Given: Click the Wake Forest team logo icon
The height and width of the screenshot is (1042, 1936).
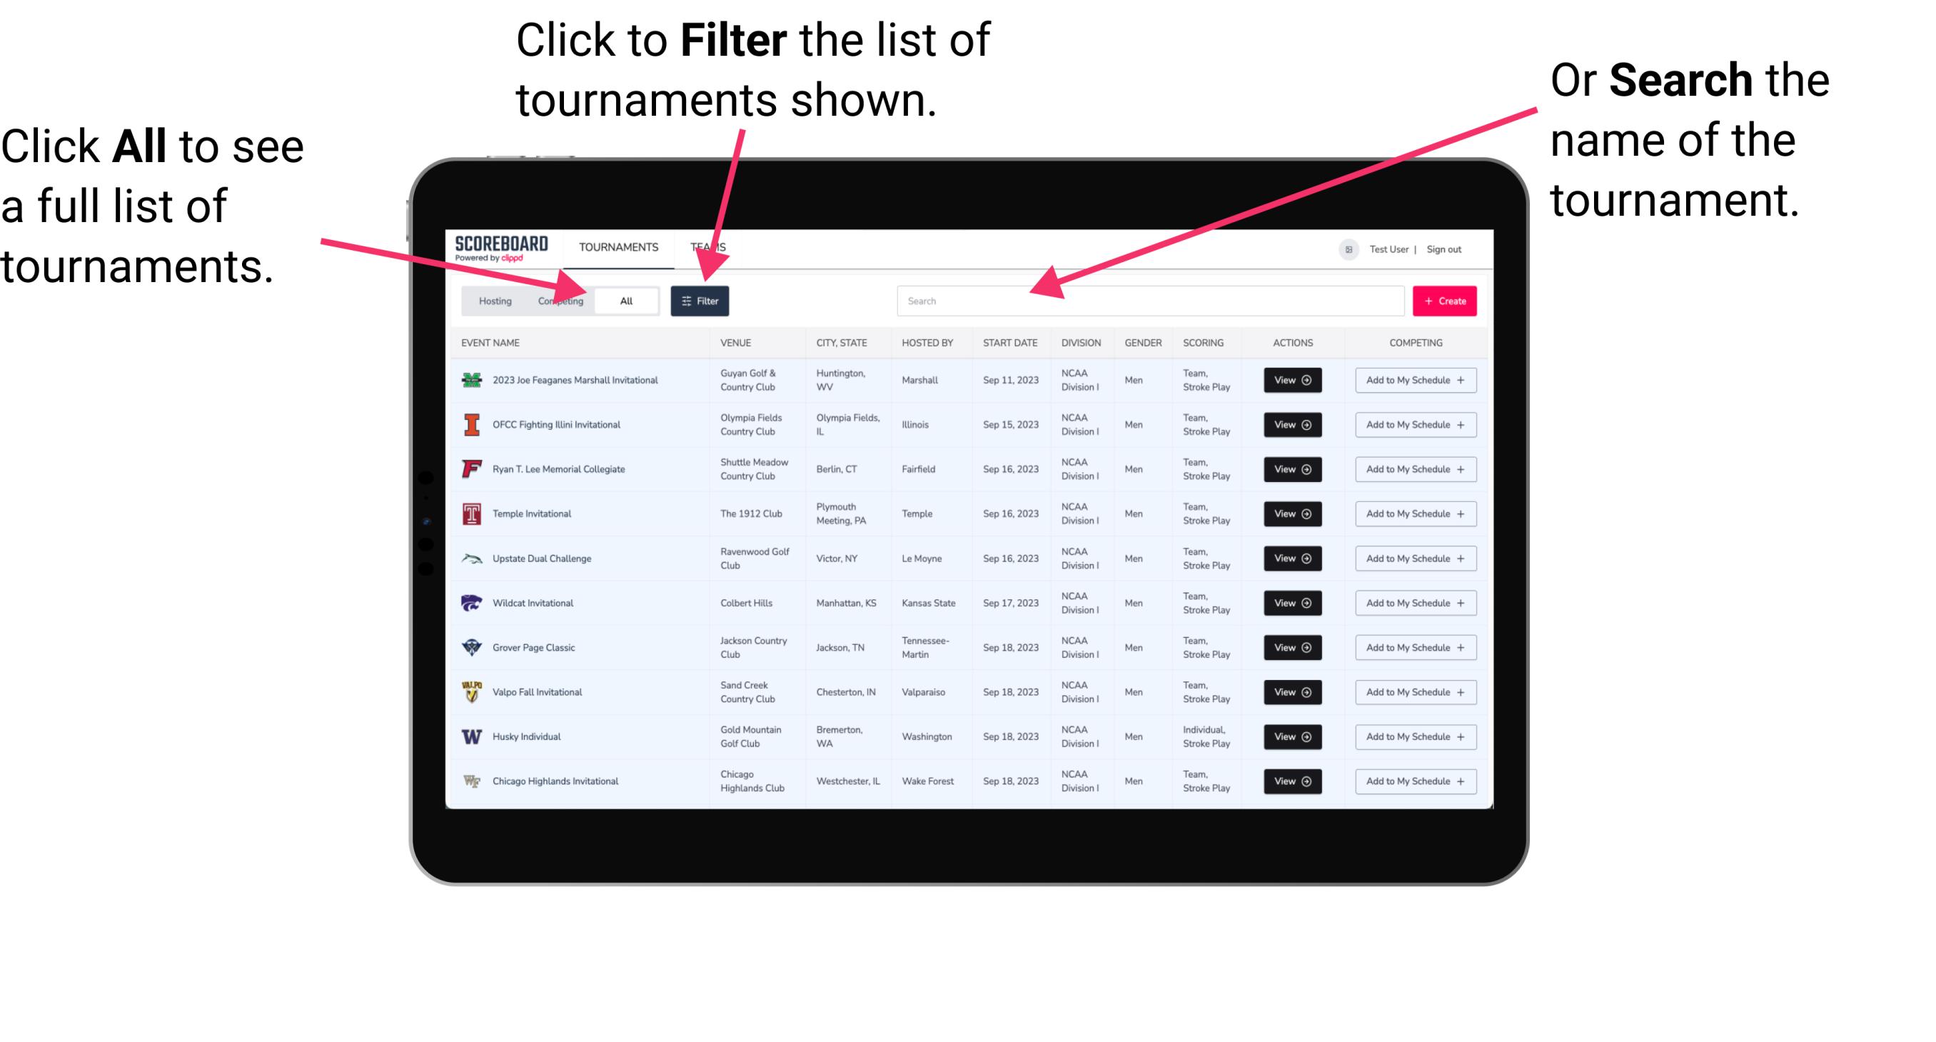Looking at the screenshot, I should pyautogui.click(x=469, y=780).
